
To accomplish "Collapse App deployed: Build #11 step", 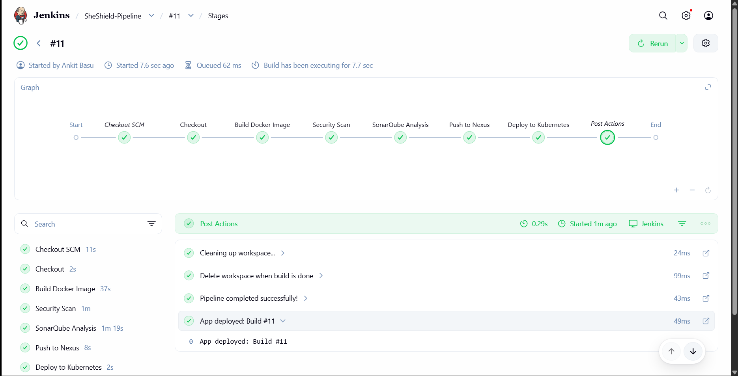I will pos(283,321).
